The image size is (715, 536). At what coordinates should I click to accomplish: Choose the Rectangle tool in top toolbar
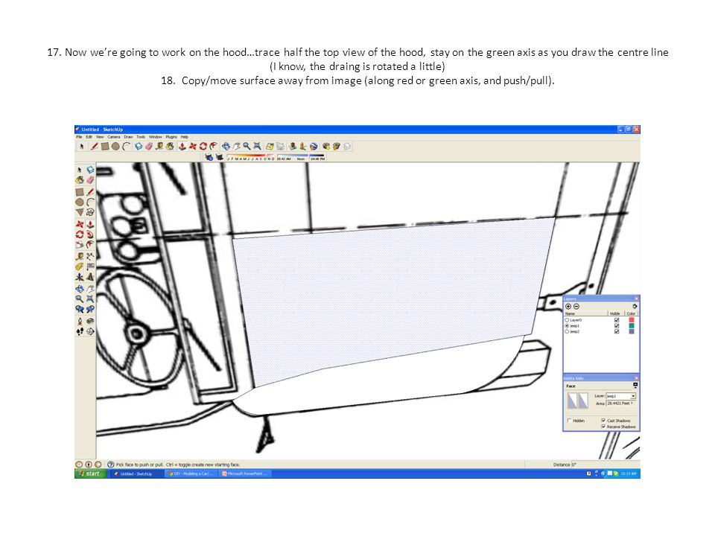105,147
